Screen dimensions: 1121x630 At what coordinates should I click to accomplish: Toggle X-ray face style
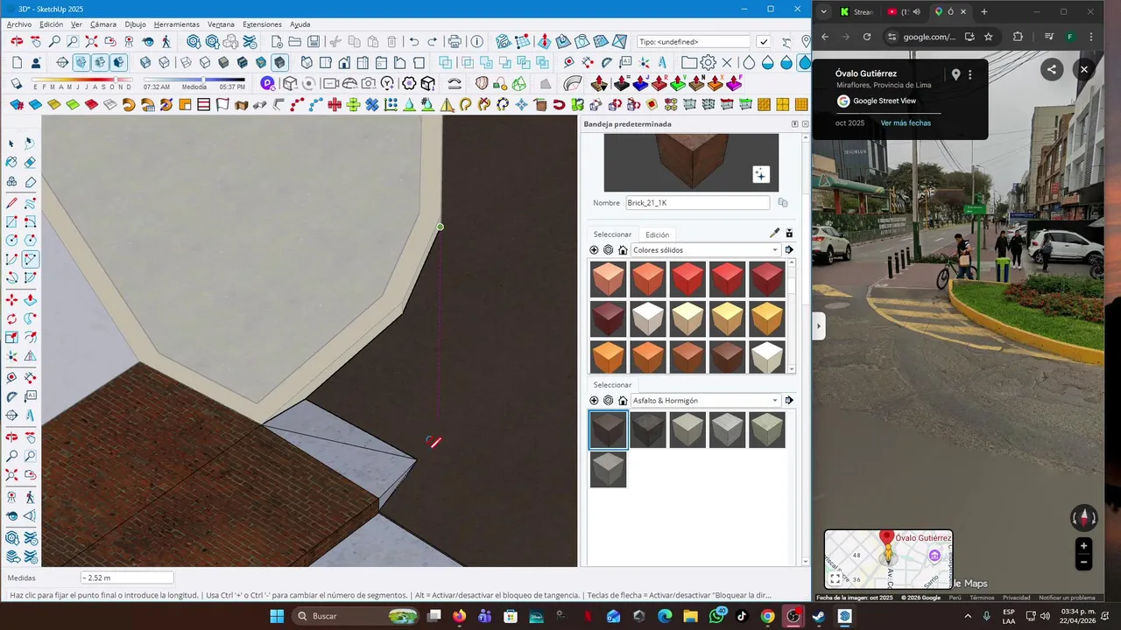[x=145, y=62]
